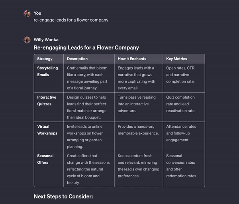The width and height of the screenshot is (239, 204).
Task: Click the Description column header
Action: [x=77, y=59]
